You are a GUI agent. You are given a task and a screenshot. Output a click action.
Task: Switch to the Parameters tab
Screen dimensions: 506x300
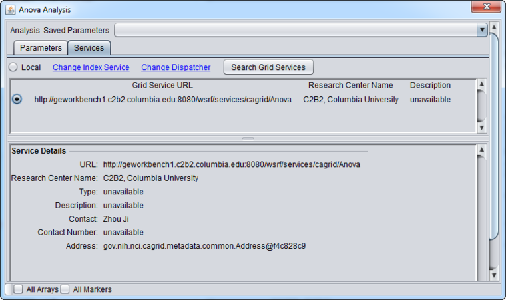pyautogui.click(x=41, y=48)
